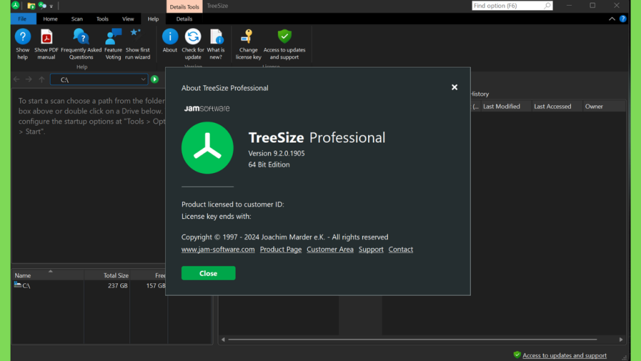Launch the Show first run wizard
The image size is (641, 361).
point(137,44)
